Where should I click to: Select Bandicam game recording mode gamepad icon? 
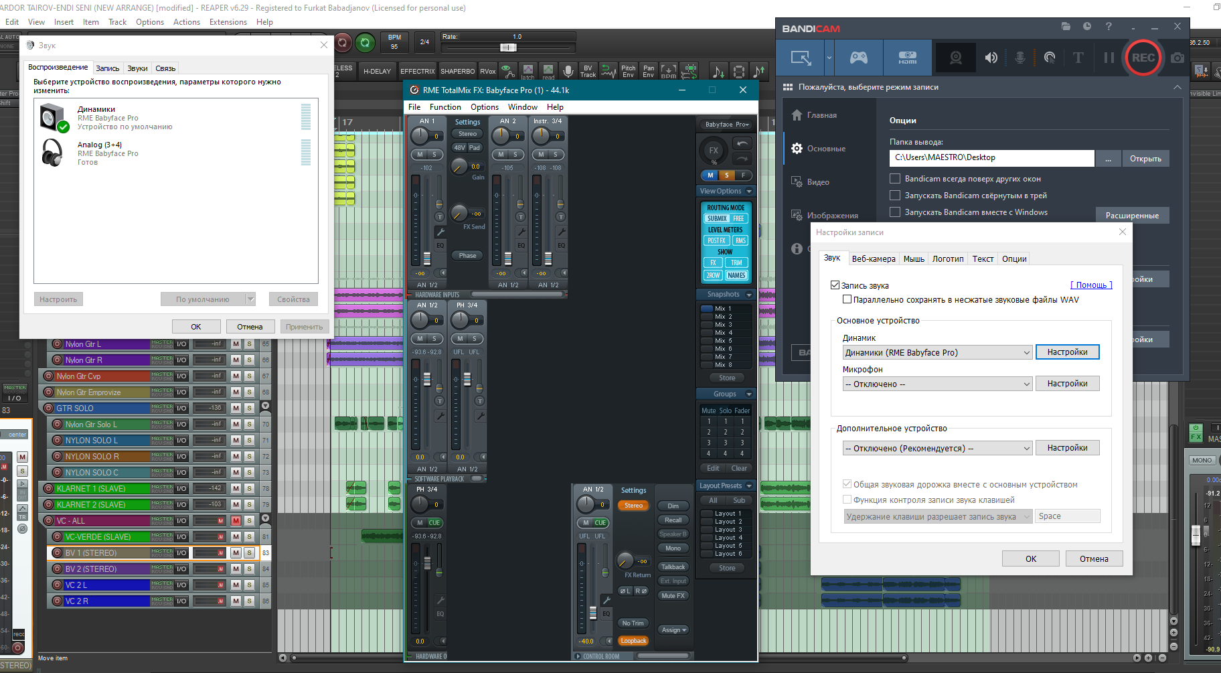859,58
